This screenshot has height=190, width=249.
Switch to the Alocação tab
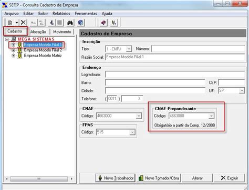(x=38, y=32)
